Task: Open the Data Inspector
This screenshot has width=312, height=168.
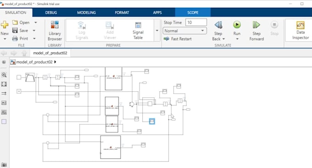Action: tap(300, 30)
